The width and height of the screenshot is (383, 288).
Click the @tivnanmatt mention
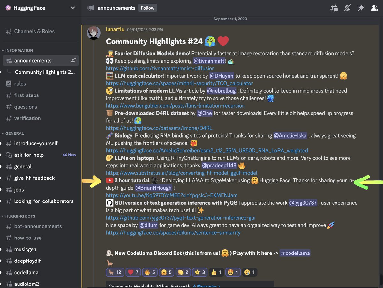click(x=209, y=61)
